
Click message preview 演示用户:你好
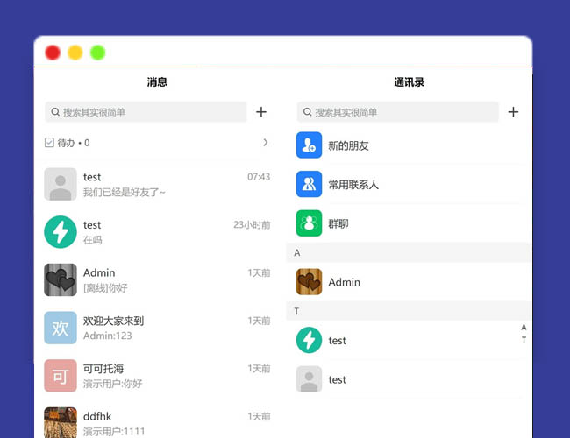pyautogui.click(x=113, y=384)
